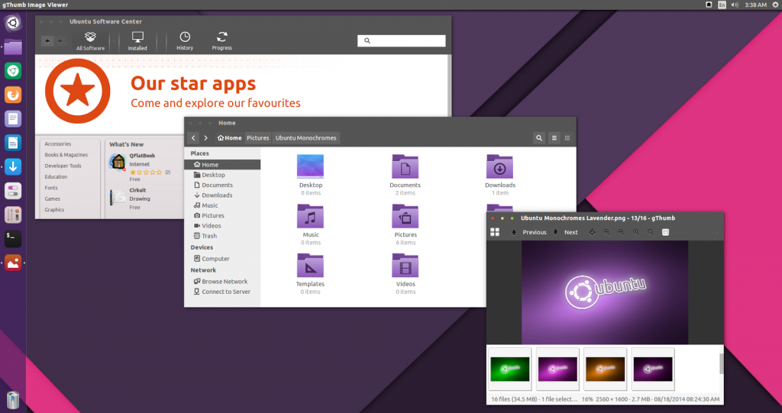View Progress in Software Center

click(x=222, y=41)
